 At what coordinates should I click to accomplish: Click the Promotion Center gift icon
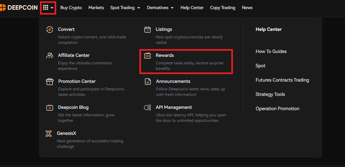click(x=50, y=82)
